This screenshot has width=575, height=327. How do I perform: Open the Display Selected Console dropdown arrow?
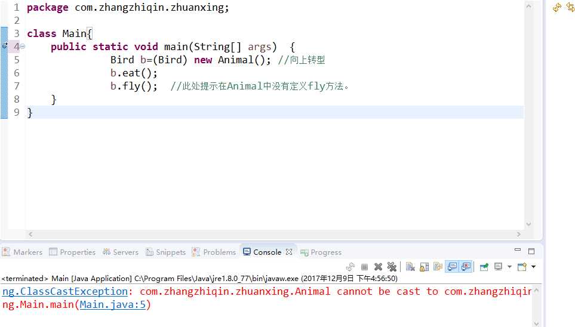(x=509, y=267)
